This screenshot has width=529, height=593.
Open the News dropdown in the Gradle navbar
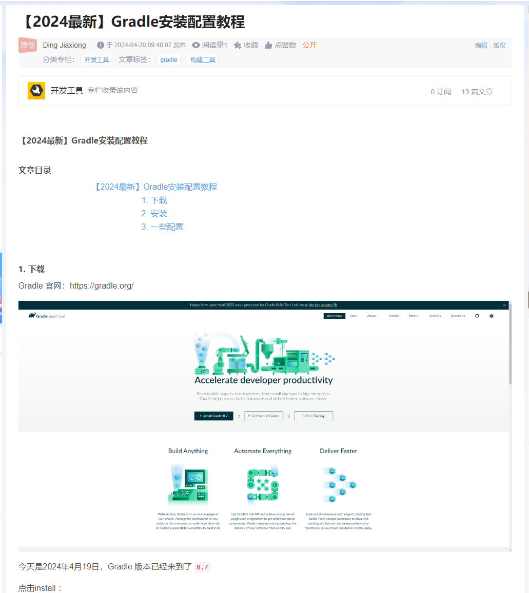click(414, 316)
